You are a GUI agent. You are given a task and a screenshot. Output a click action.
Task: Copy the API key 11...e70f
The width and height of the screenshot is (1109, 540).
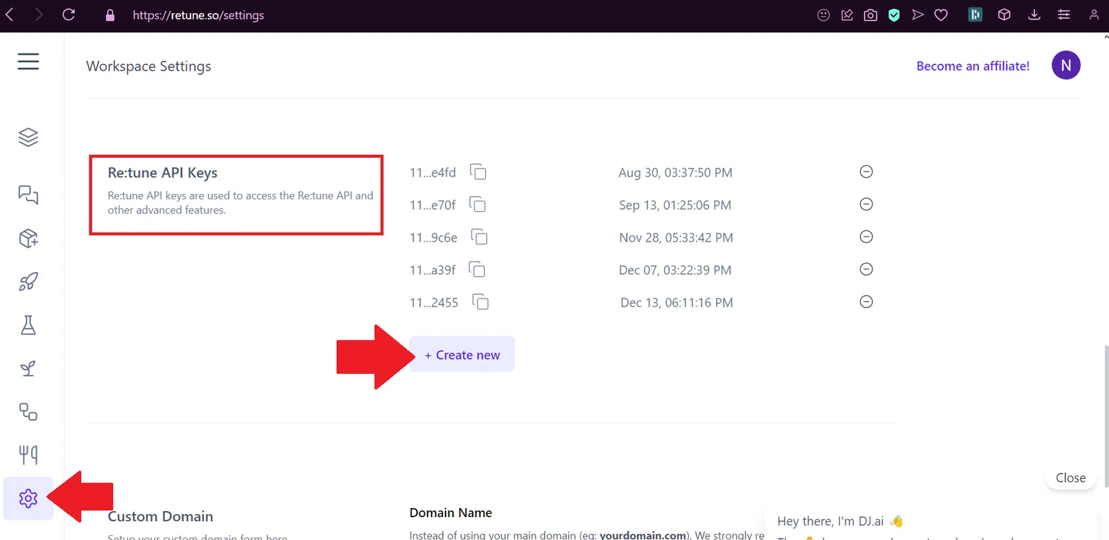click(x=478, y=204)
